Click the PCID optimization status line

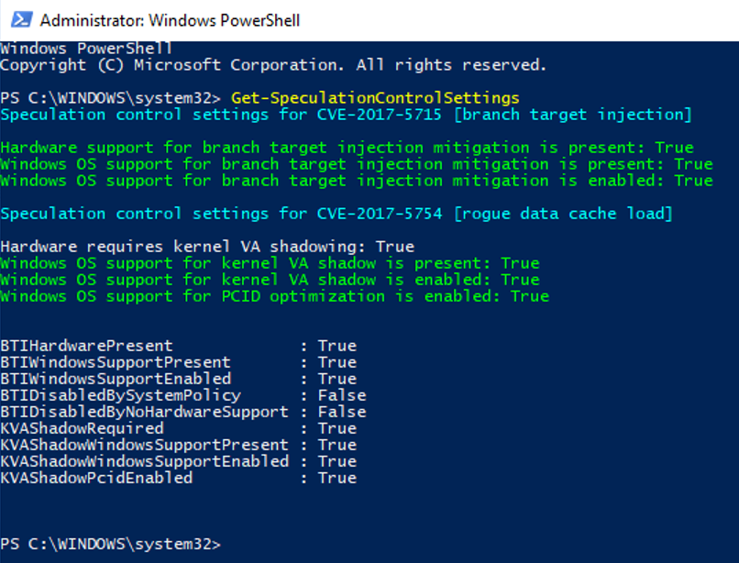click(x=274, y=296)
